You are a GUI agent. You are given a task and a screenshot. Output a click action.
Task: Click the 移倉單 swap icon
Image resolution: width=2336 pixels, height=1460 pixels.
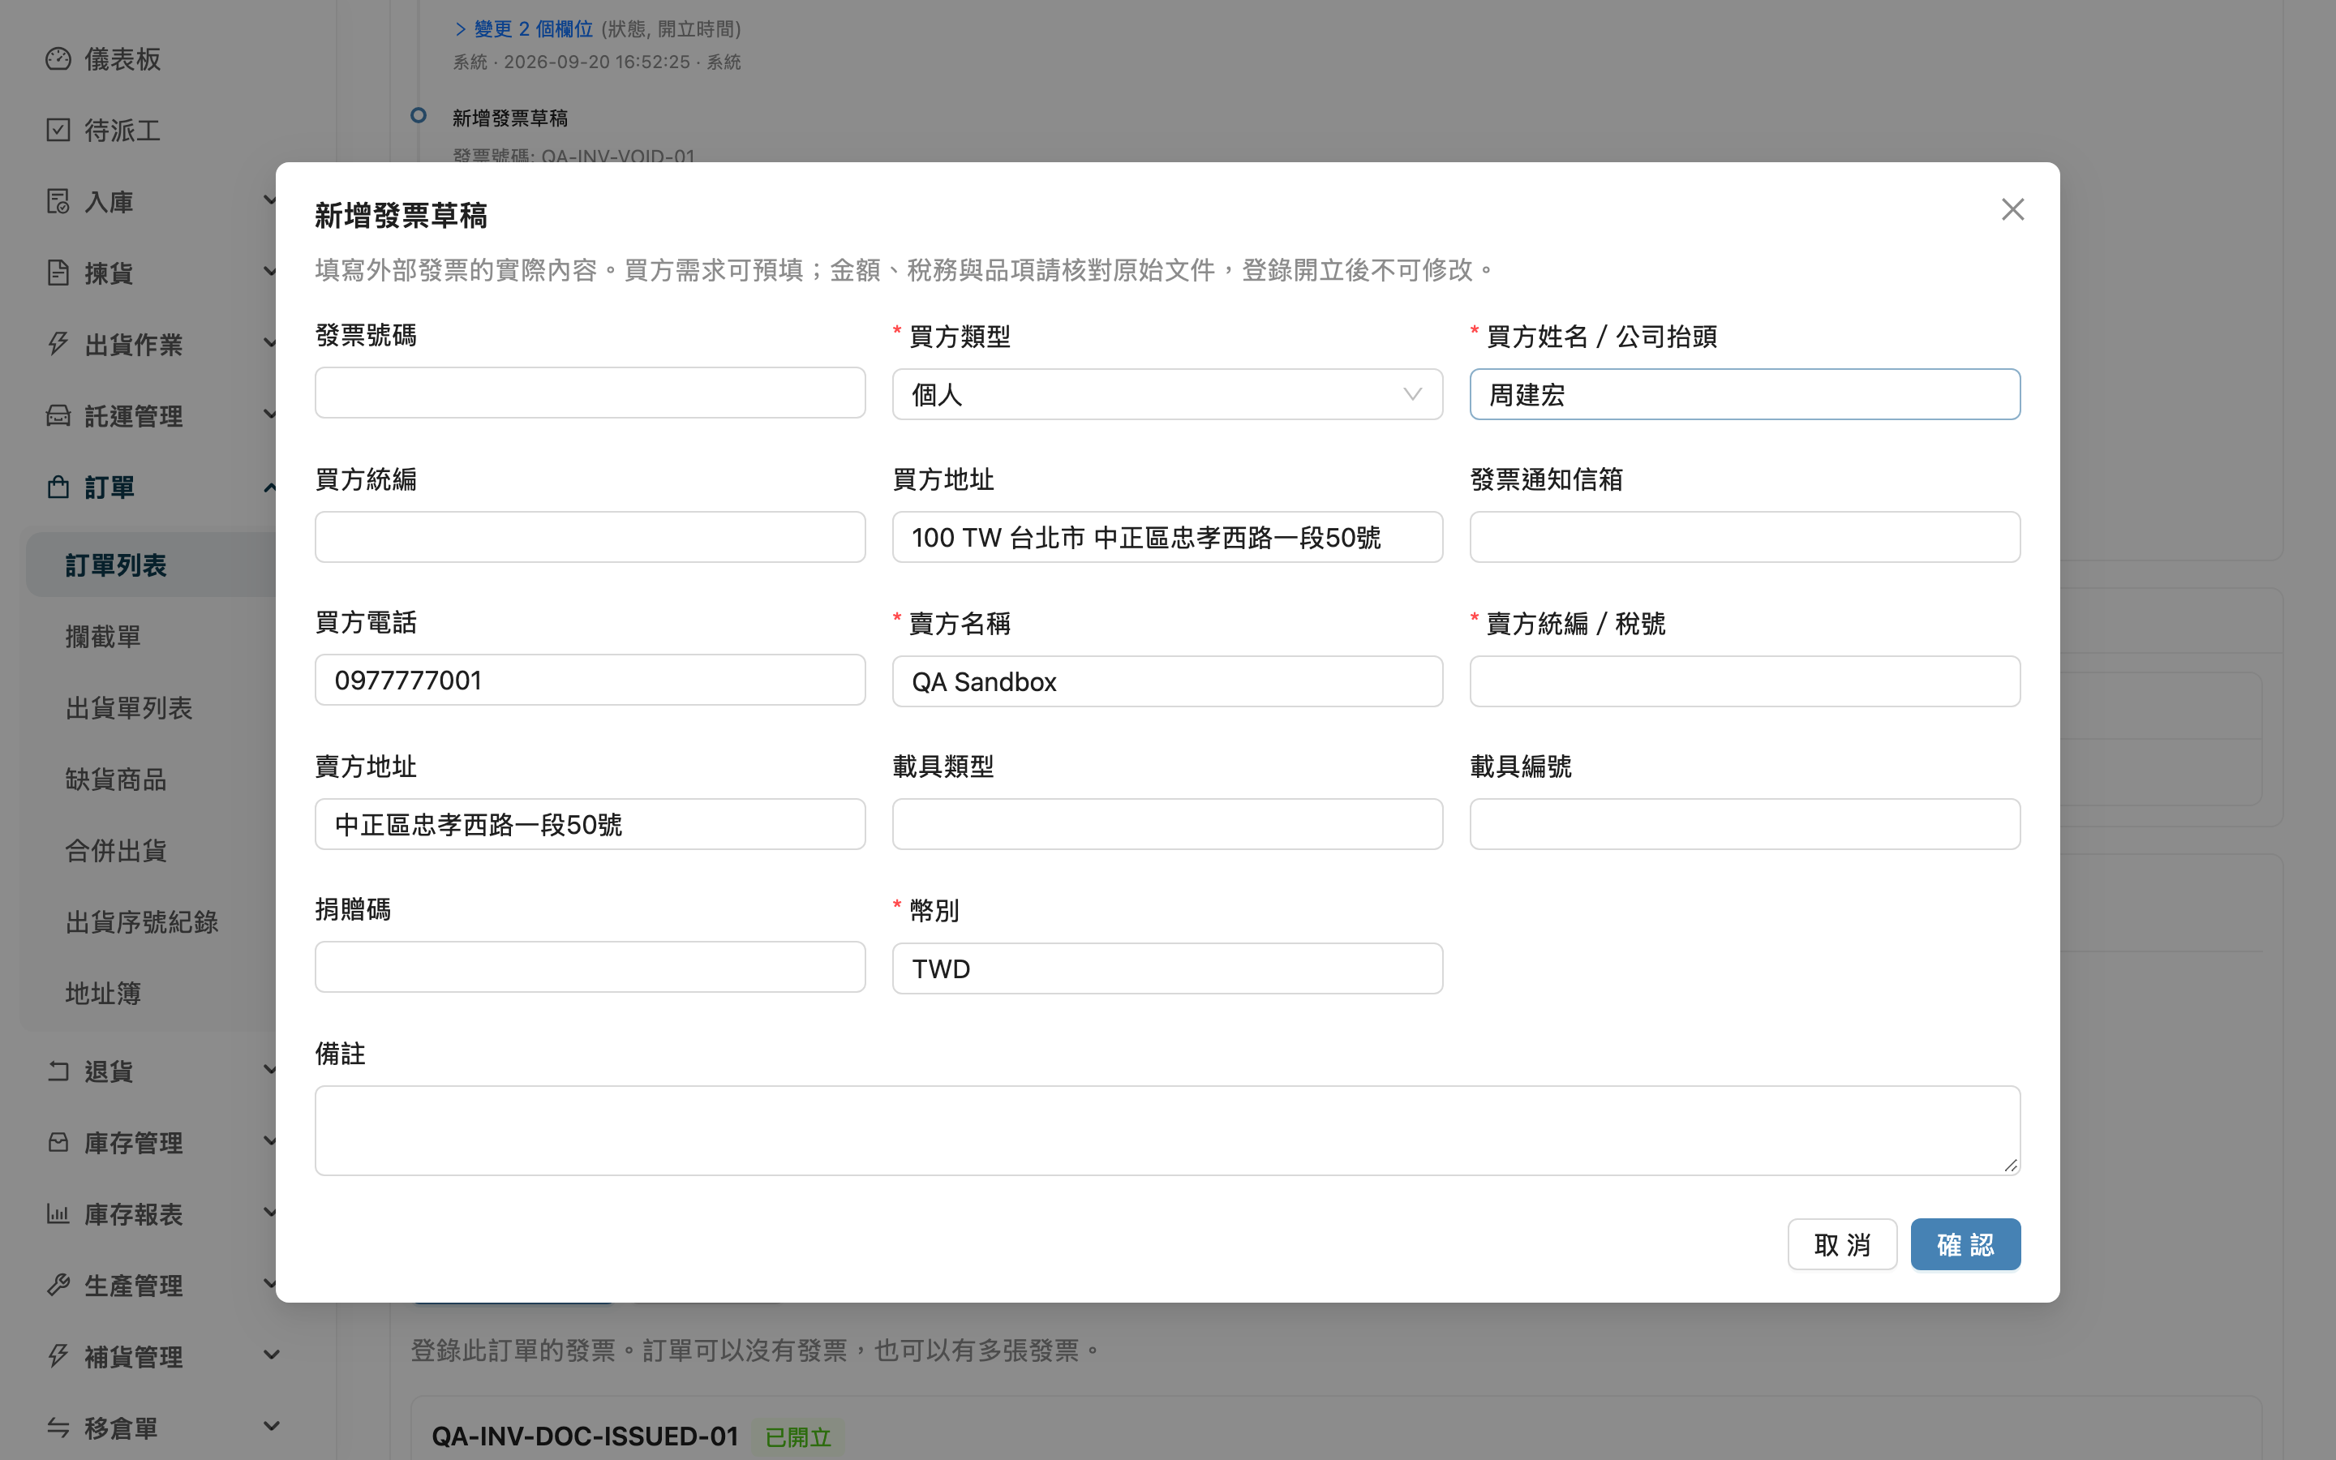click(x=58, y=1428)
